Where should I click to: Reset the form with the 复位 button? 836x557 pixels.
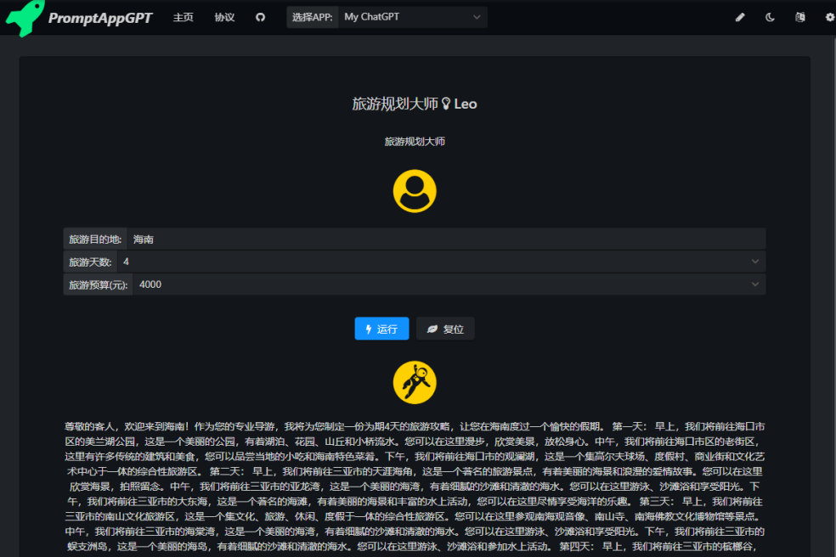tap(445, 329)
